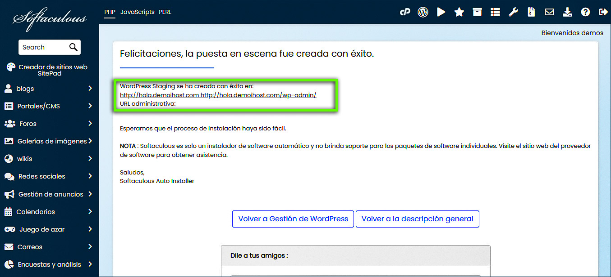611x277 pixels.
Task: Open the cPanel icon in the top bar
Action: click(x=404, y=12)
